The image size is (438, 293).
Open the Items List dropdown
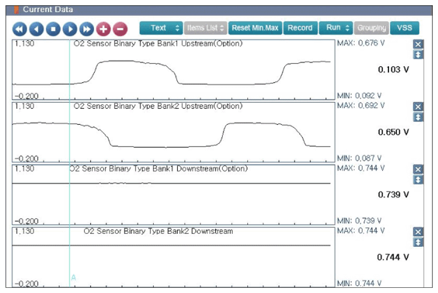coord(206,28)
